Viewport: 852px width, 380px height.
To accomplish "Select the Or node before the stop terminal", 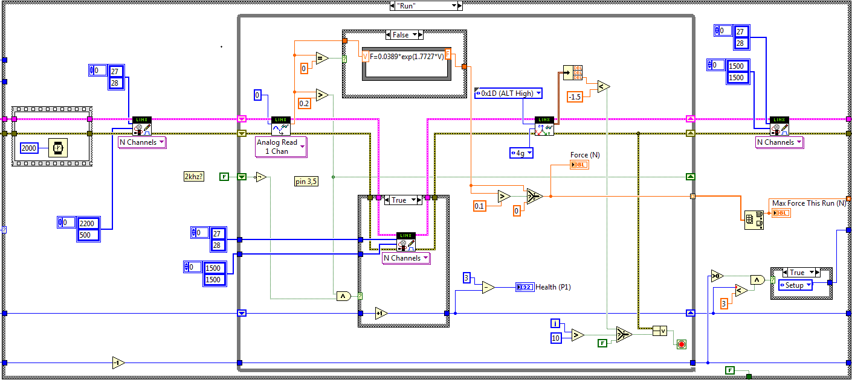I will pyautogui.click(x=660, y=331).
